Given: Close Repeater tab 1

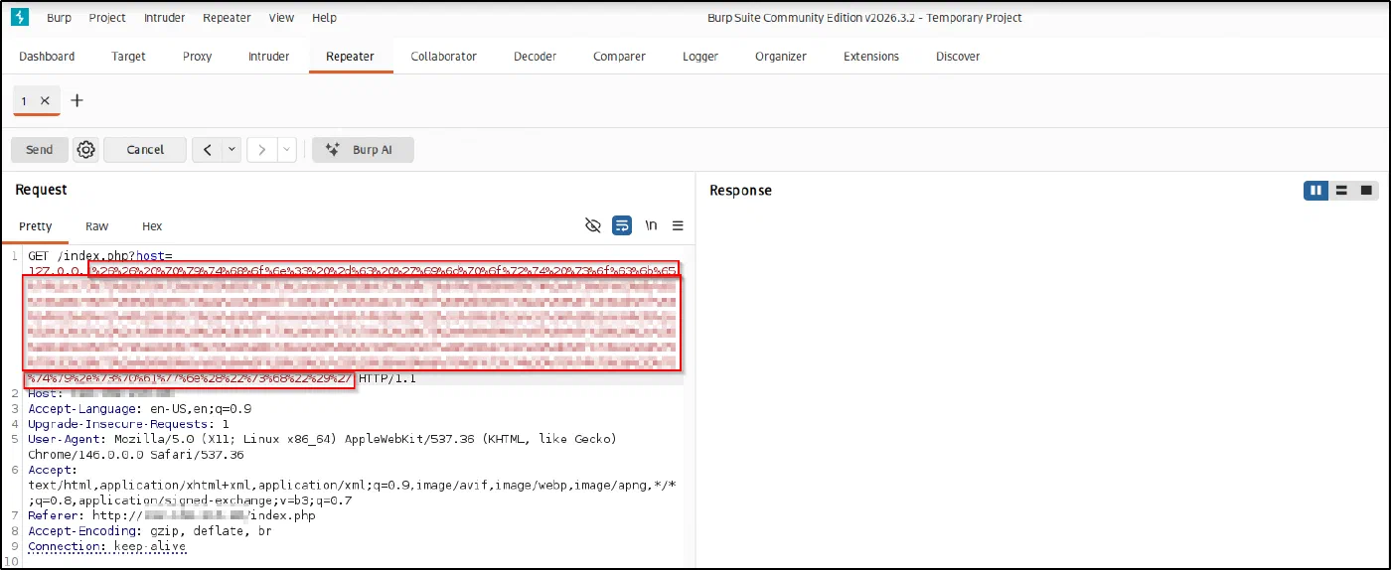Looking at the screenshot, I should [x=45, y=100].
